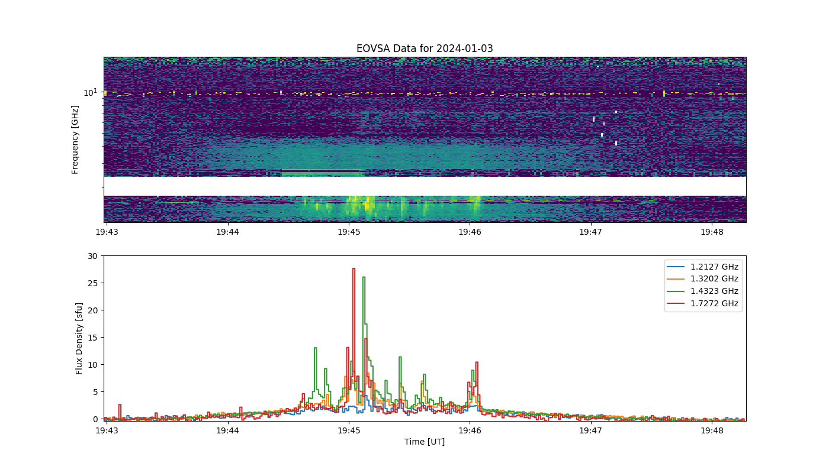Viewport: 829px width, 473px height.
Task: Click the green 1.4323 GHz legend line
Action: (677, 291)
